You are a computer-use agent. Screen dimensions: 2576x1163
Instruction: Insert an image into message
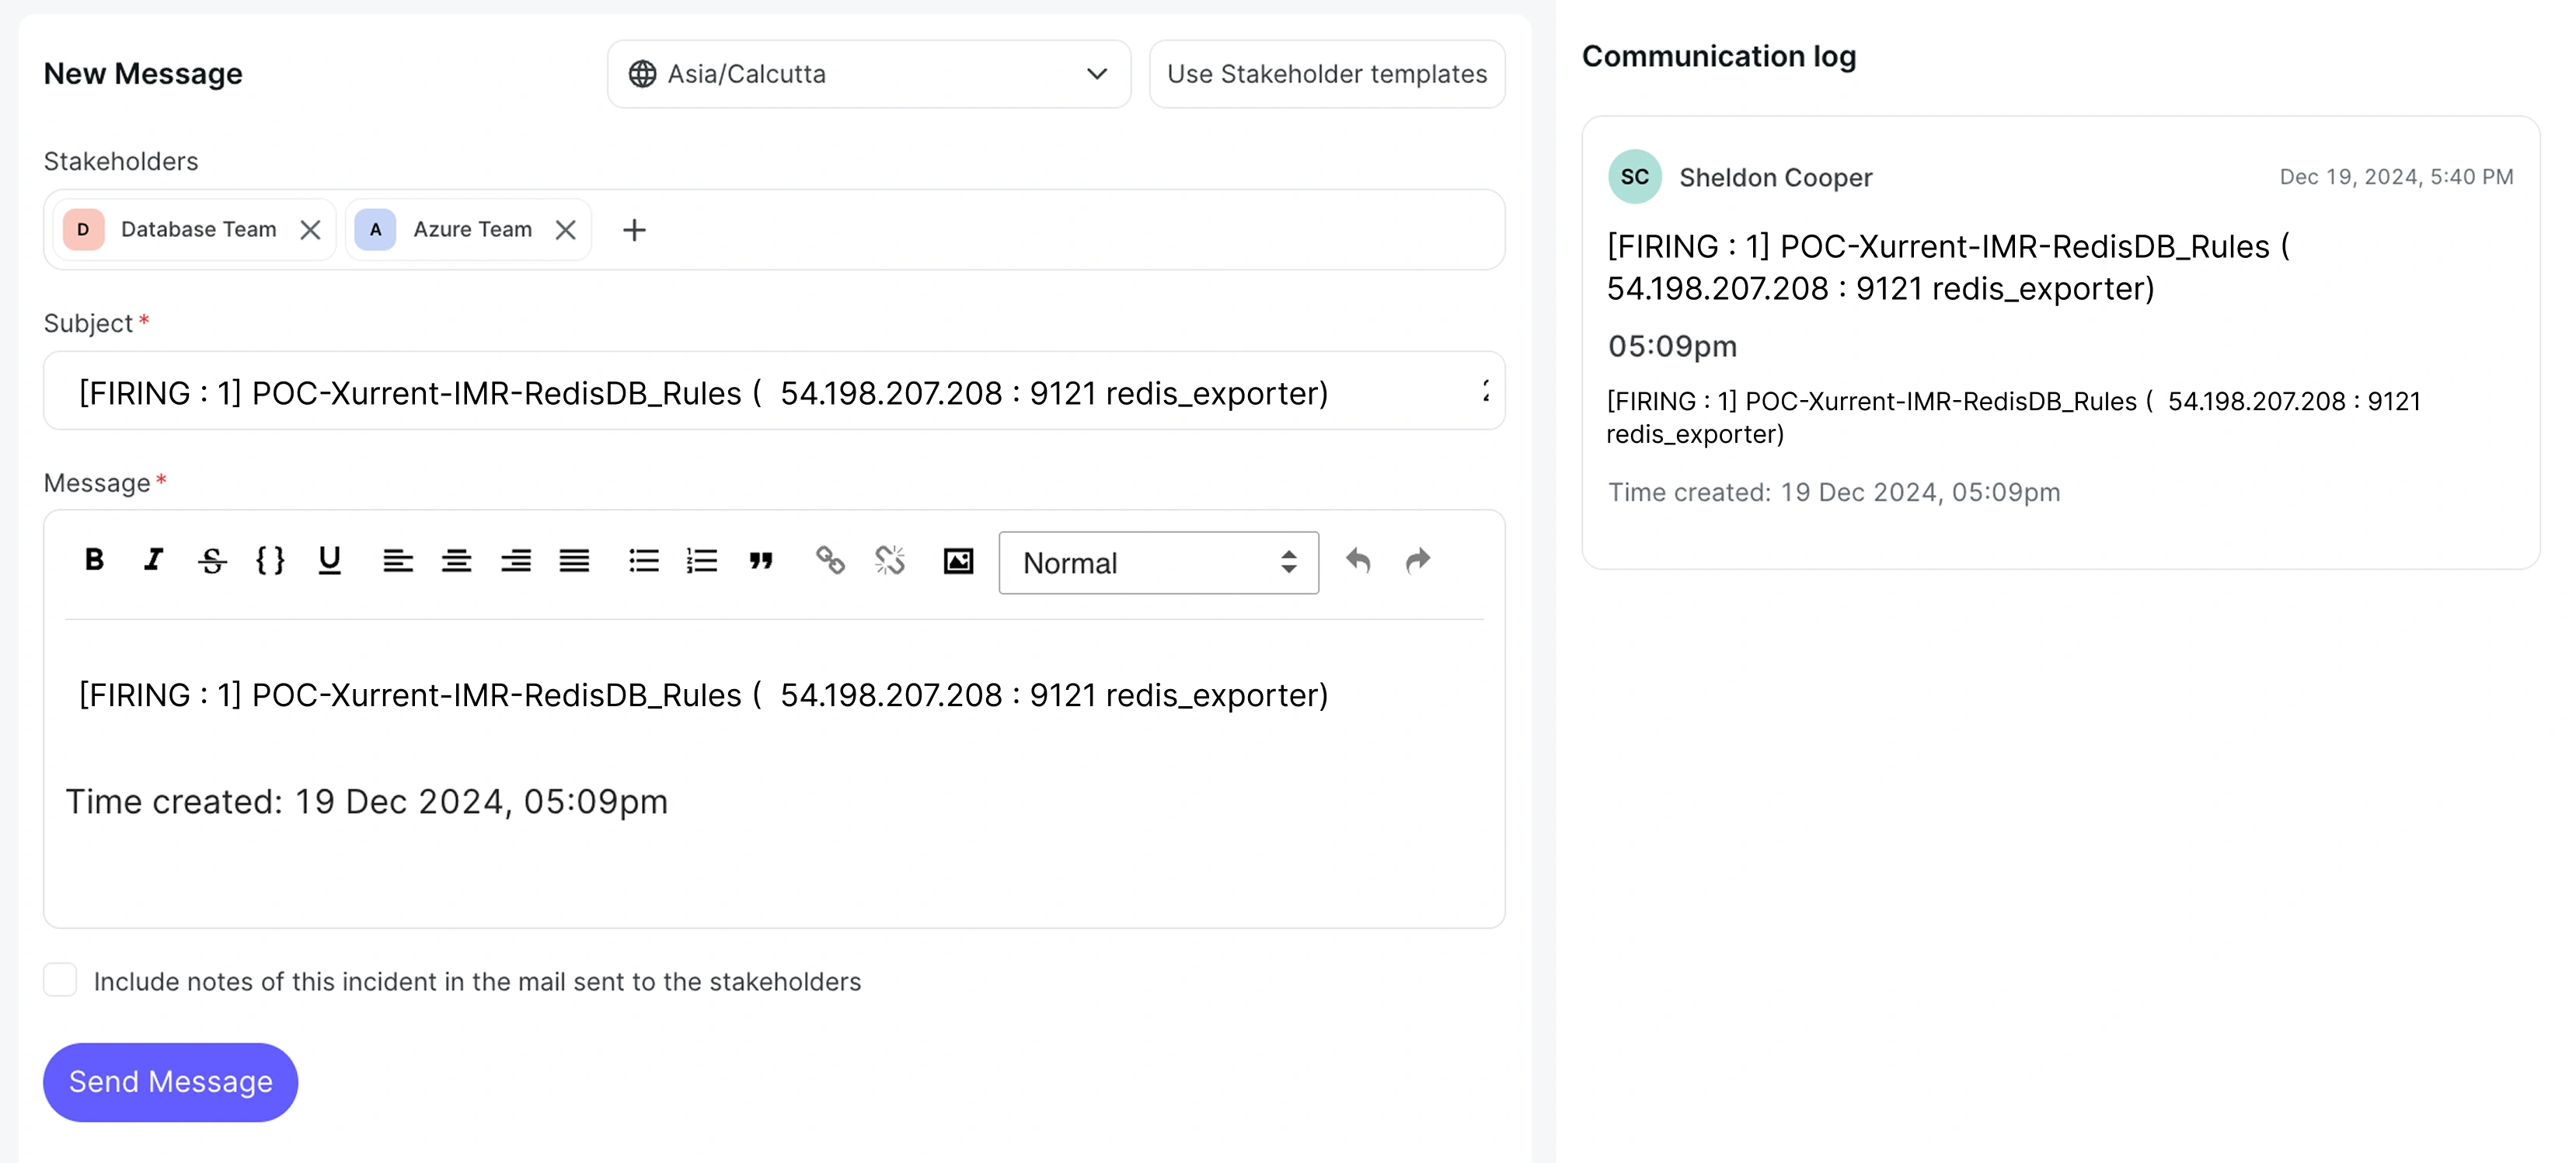pos(958,561)
